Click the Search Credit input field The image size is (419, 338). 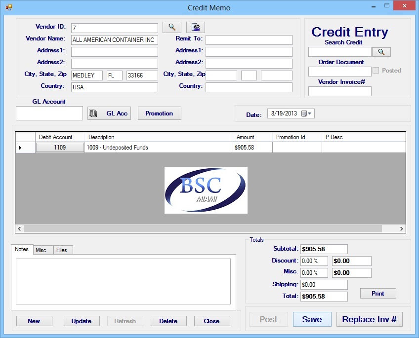click(x=339, y=52)
